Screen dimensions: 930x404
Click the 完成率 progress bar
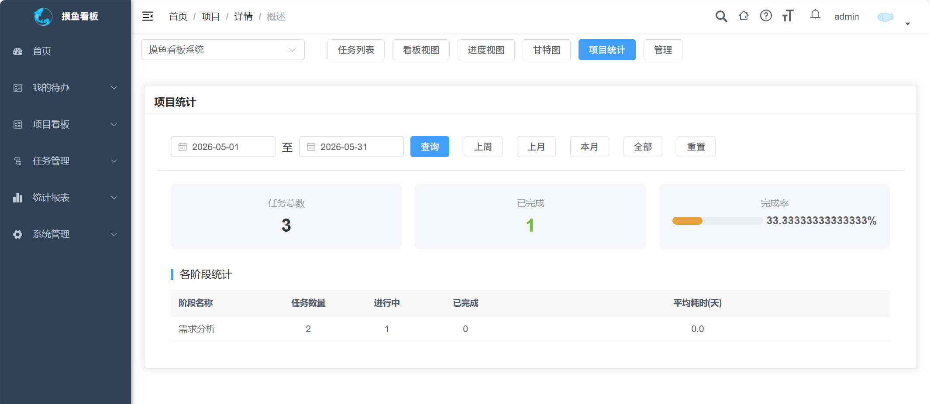[x=717, y=221]
